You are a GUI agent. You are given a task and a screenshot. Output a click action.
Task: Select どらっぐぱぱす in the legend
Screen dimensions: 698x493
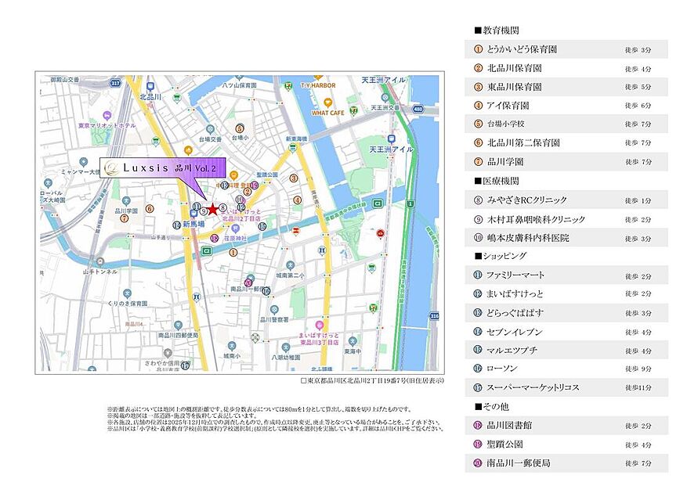515,312
